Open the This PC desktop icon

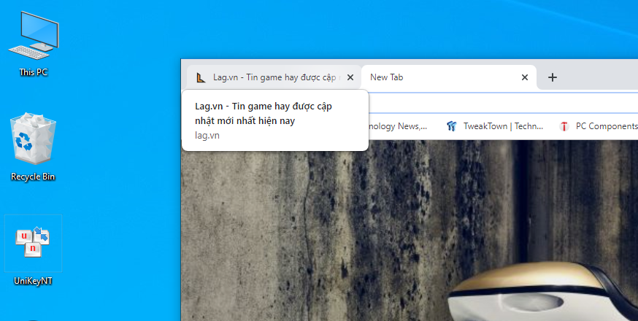(34, 43)
